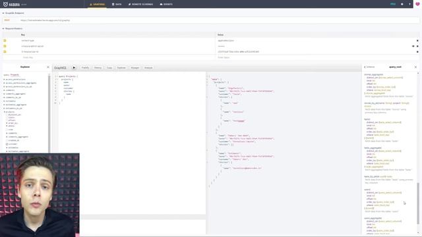Image resolution: width=422 pixels, height=237 pixels.
Task: Click the Analyze button
Action: point(148,68)
